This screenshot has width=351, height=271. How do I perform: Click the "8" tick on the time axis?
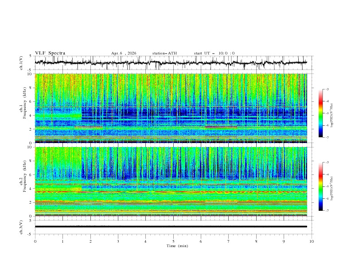[256, 241]
